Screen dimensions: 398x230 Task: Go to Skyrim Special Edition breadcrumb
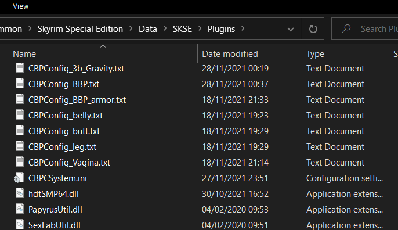tap(80, 29)
